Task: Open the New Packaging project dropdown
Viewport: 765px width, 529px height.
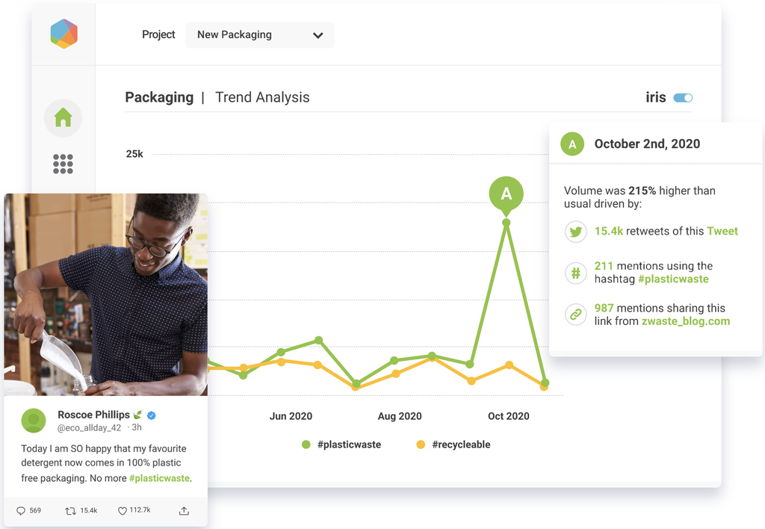Action: click(x=259, y=35)
